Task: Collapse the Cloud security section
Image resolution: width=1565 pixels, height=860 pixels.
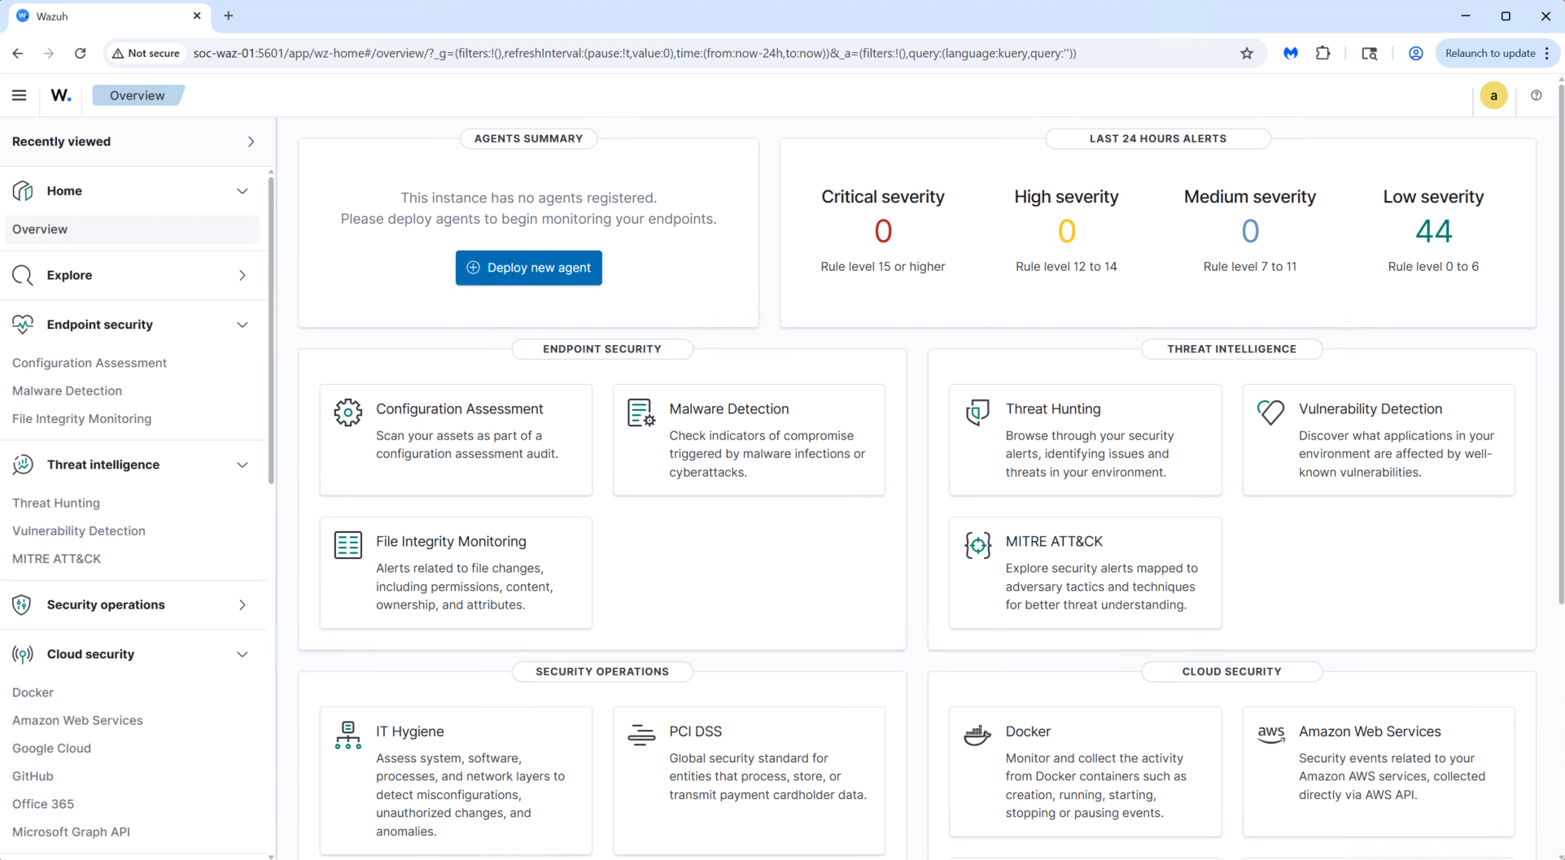Action: (242, 655)
